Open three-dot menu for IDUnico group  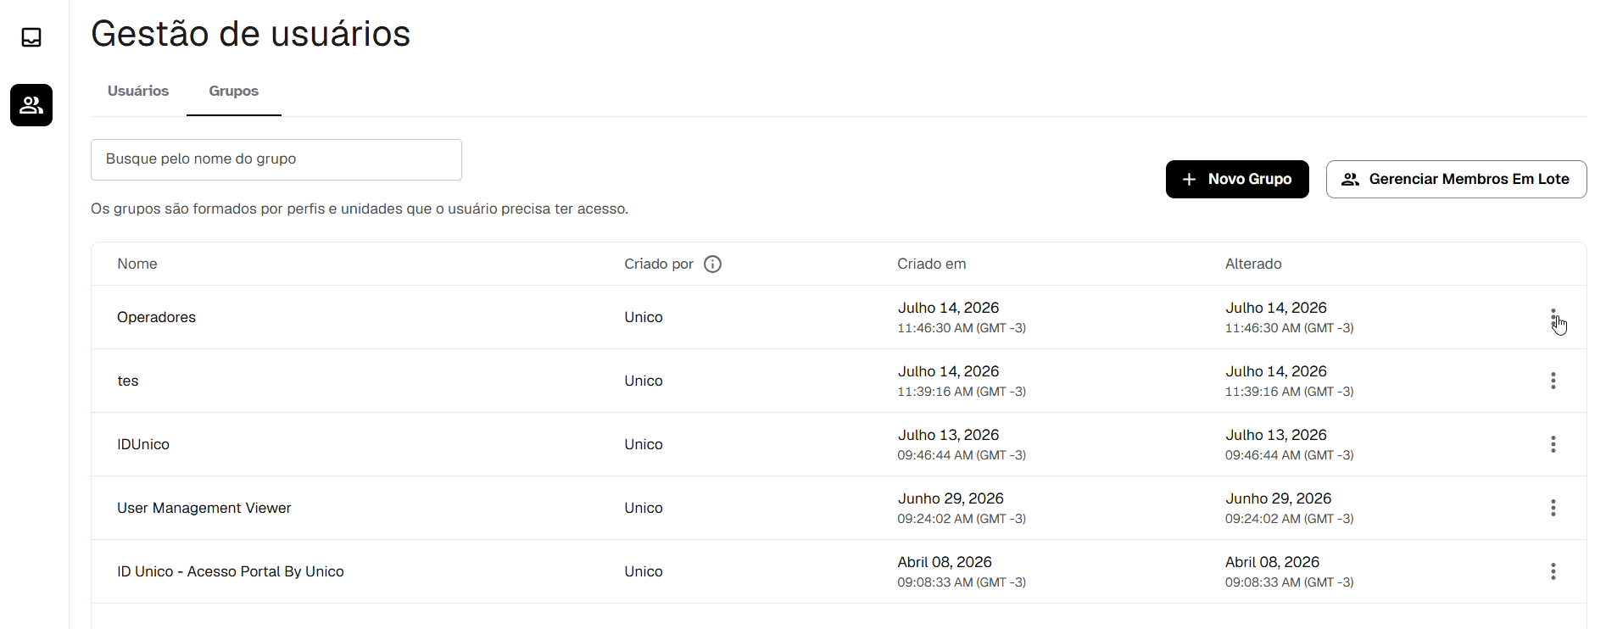[1553, 444]
